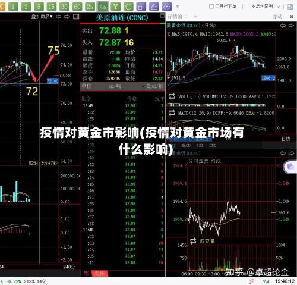Toggle side panel icon left of 美原油连
Viewport: 297px width, 285px height.
[x=76, y=17]
